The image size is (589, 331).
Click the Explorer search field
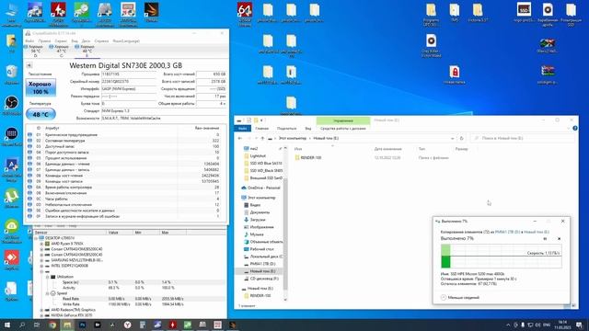pyautogui.click(x=523, y=138)
